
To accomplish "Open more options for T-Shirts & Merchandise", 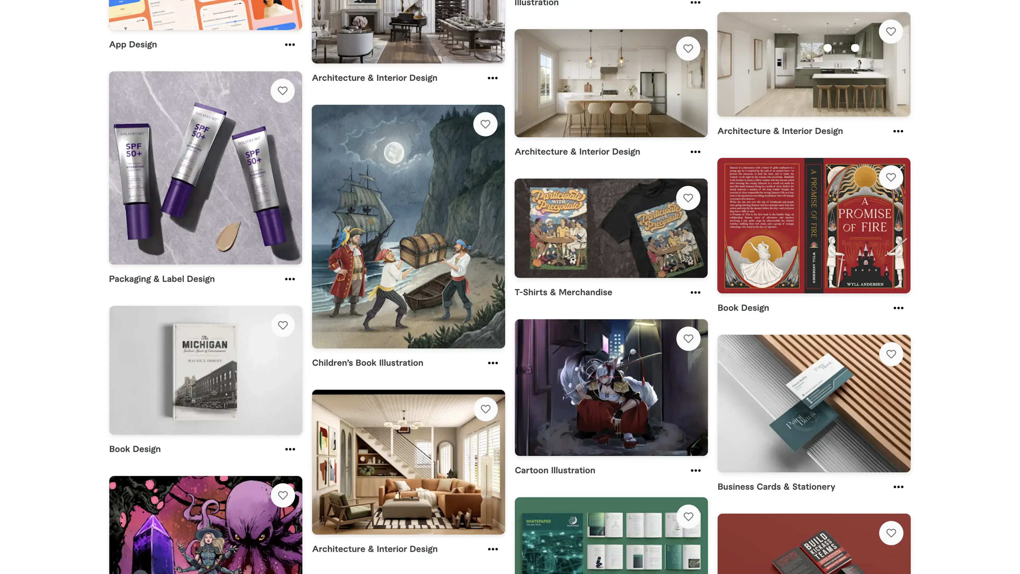I will 695,293.
